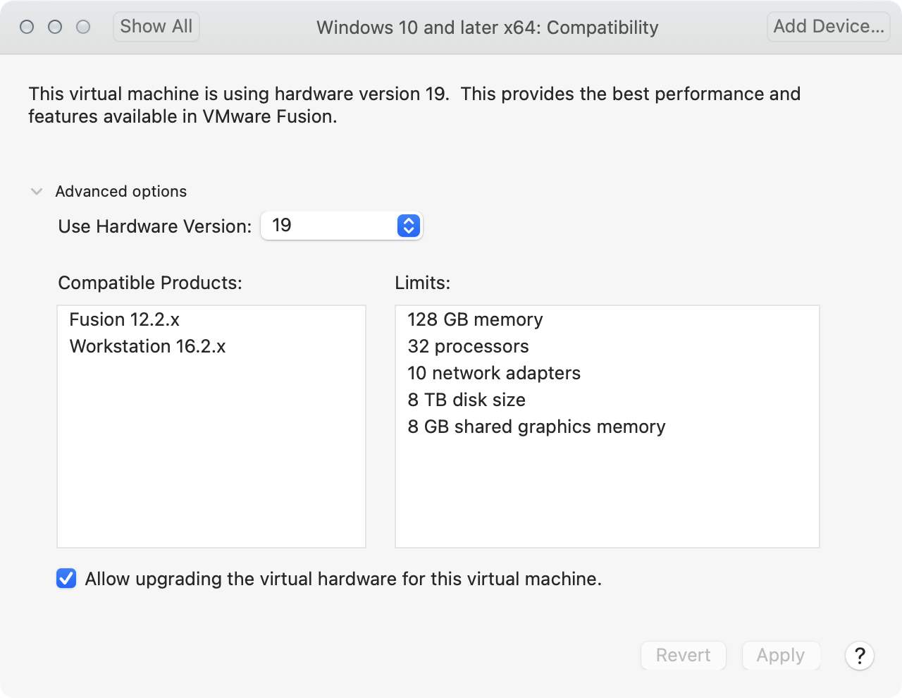
Task: Close the Compatibility settings window
Action: pyautogui.click(x=27, y=27)
